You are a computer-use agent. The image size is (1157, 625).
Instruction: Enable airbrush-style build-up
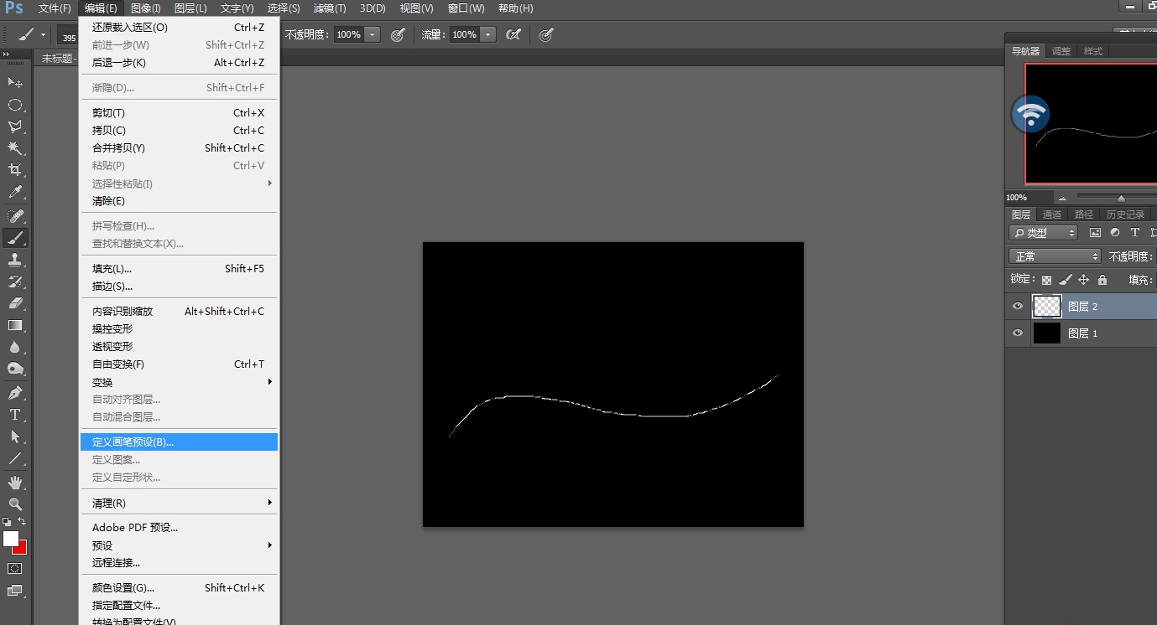coord(513,34)
